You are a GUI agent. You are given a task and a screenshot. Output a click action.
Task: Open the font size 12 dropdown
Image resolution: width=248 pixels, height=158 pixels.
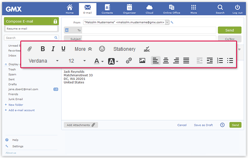77,61
